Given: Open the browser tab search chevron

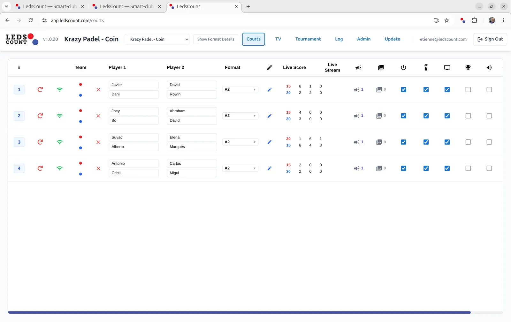Looking at the screenshot, I should pyautogui.click(x=6, y=6).
